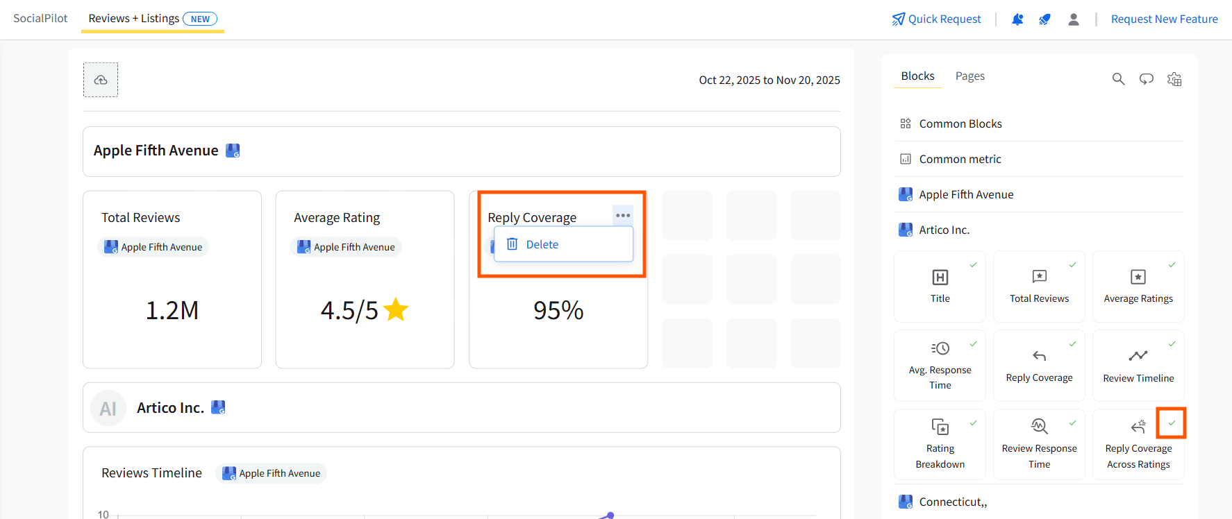The height and width of the screenshot is (519, 1232).
Task: Click Reply Coverage Across Ratings block icon
Action: click(x=1138, y=426)
